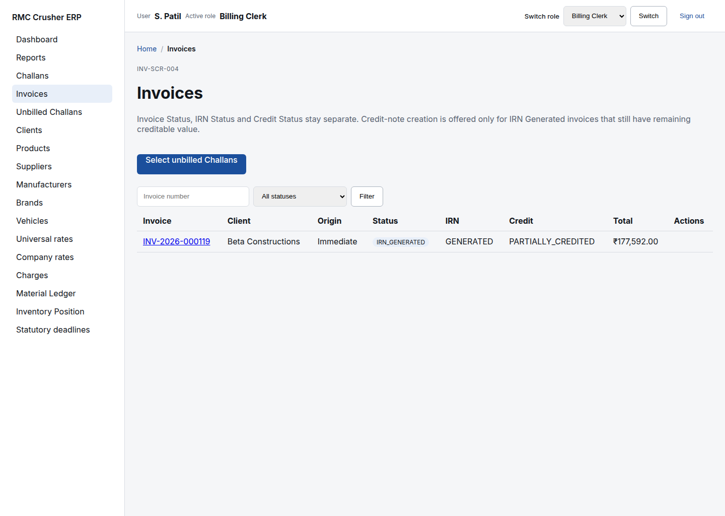The image size is (725, 516).
Task: Click the IRN_GENERATED status badge
Action: click(x=401, y=242)
